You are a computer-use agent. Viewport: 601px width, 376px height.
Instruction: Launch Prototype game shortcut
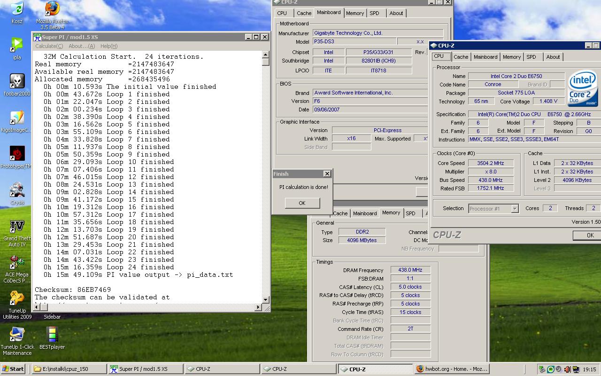click(17, 157)
